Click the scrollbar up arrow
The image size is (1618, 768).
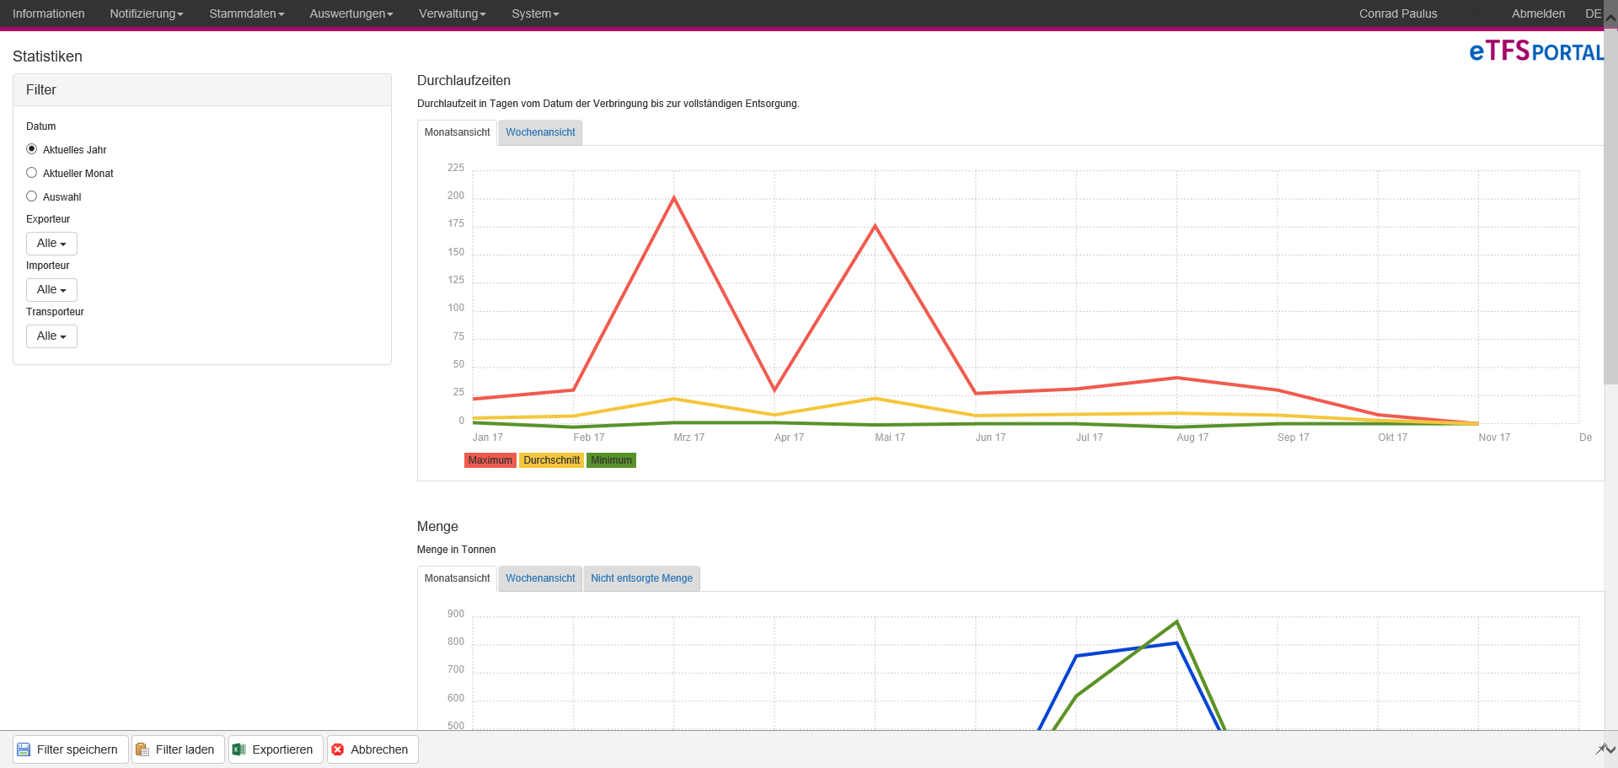point(1611,17)
